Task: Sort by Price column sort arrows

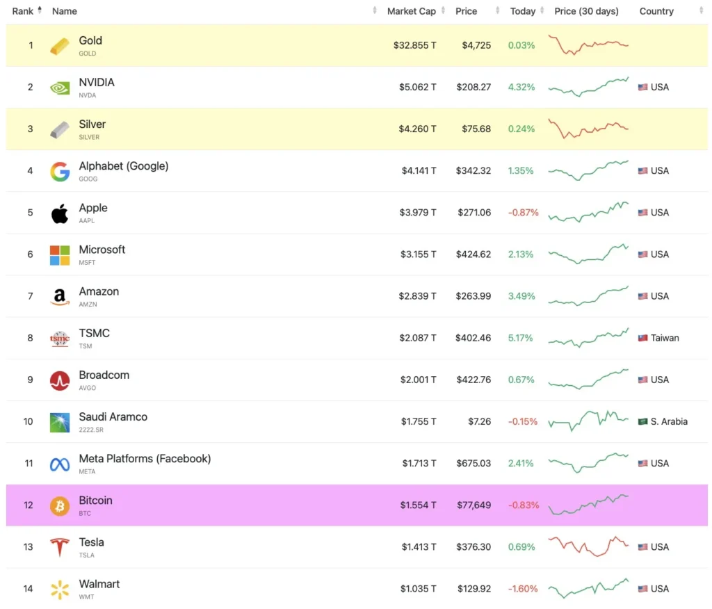Action: [498, 10]
